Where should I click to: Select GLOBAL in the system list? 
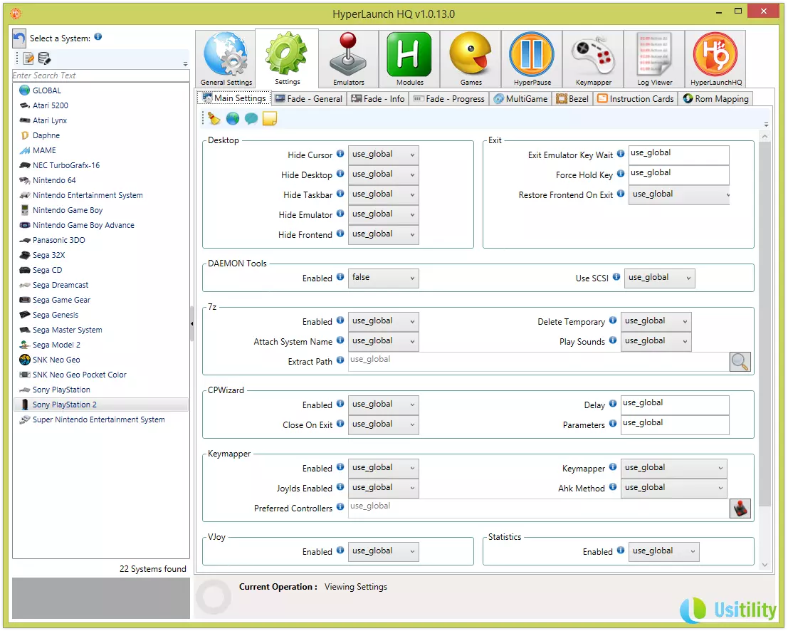[47, 90]
